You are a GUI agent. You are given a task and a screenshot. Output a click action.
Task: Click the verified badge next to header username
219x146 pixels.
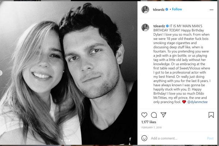tap(166, 9)
